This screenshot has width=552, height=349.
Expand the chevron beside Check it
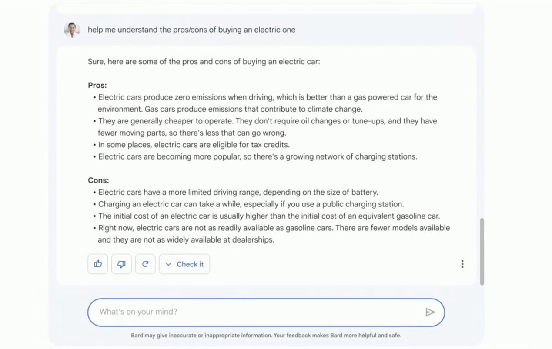(x=168, y=264)
